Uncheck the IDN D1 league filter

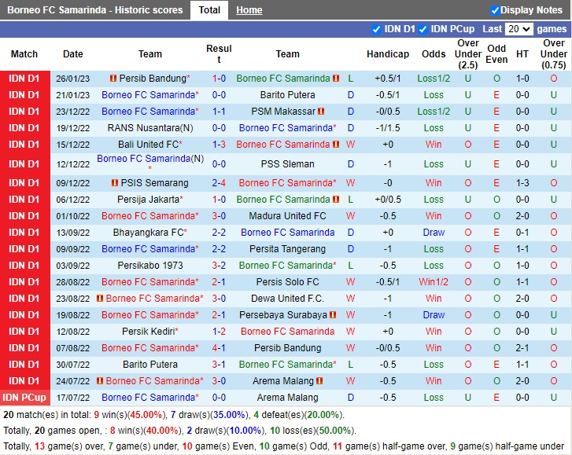376,29
